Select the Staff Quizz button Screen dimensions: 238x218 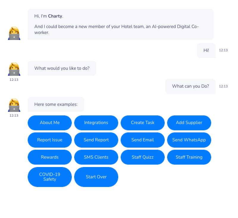pos(142,157)
